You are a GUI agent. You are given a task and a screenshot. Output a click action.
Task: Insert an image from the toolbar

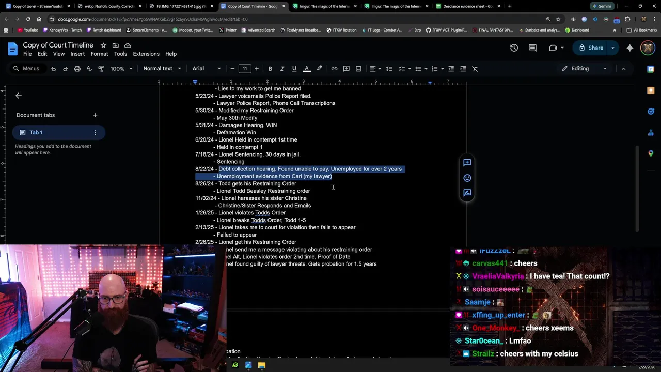(x=358, y=69)
